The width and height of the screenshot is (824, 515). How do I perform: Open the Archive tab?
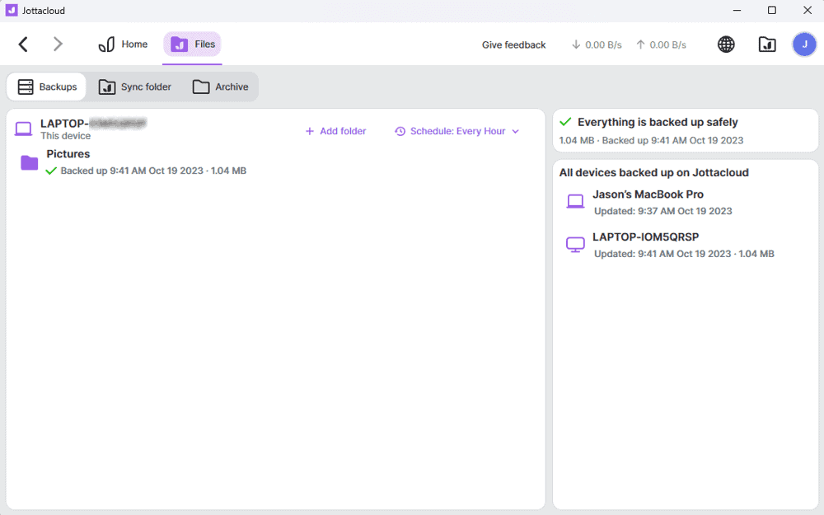click(220, 87)
